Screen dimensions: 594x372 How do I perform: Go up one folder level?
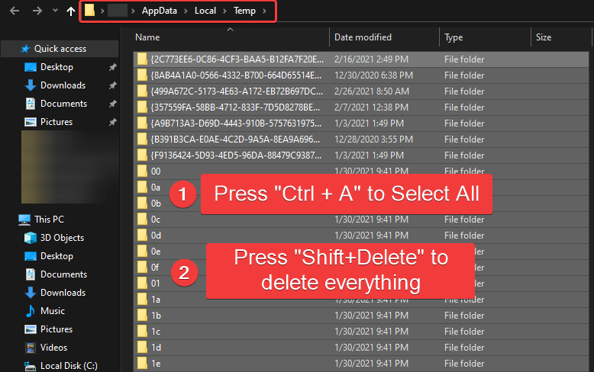click(x=71, y=11)
